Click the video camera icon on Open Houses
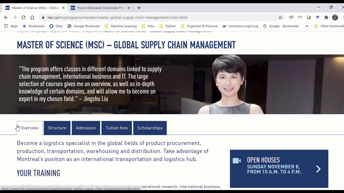The image size is (344, 193). pos(237,161)
